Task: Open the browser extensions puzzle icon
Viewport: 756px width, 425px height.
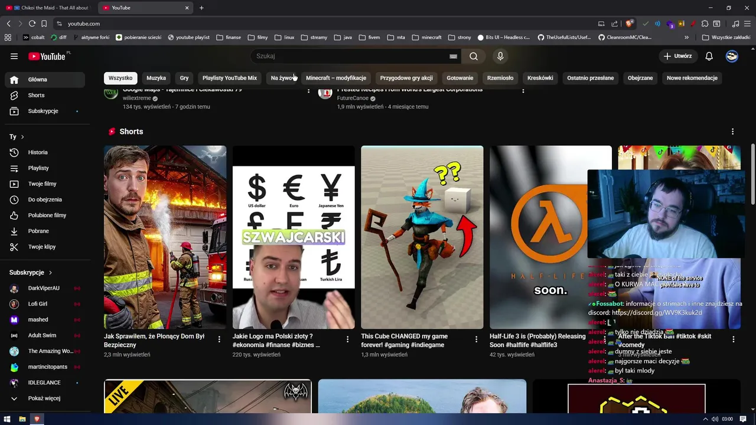Action: tap(705, 24)
